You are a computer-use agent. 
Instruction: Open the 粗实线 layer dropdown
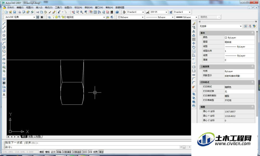pyautogui.click(x=104, y=17)
